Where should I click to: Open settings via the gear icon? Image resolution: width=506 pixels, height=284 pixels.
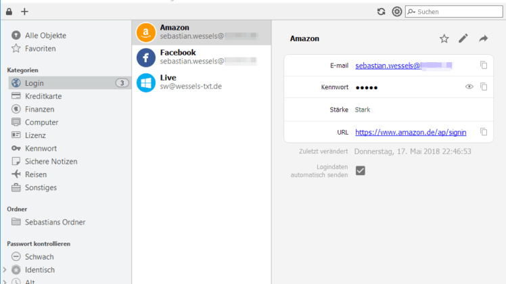397,11
